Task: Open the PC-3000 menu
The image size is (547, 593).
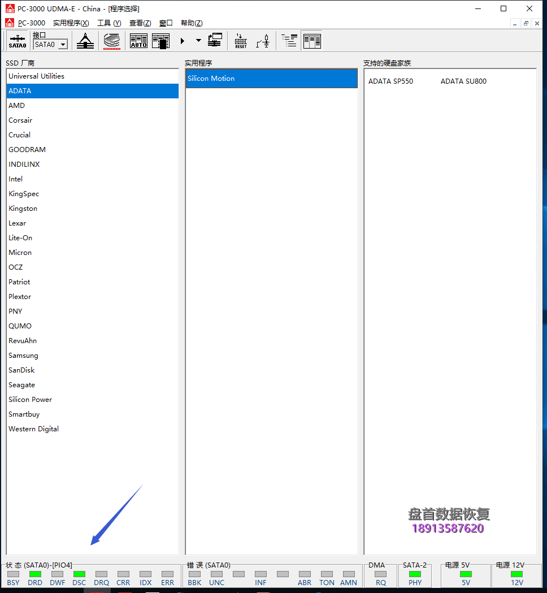Action: pyautogui.click(x=32, y=23)
